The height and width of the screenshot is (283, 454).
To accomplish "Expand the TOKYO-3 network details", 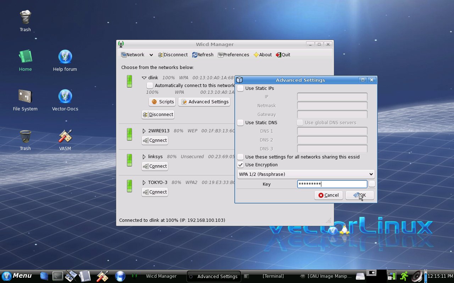I will (144, 183).
